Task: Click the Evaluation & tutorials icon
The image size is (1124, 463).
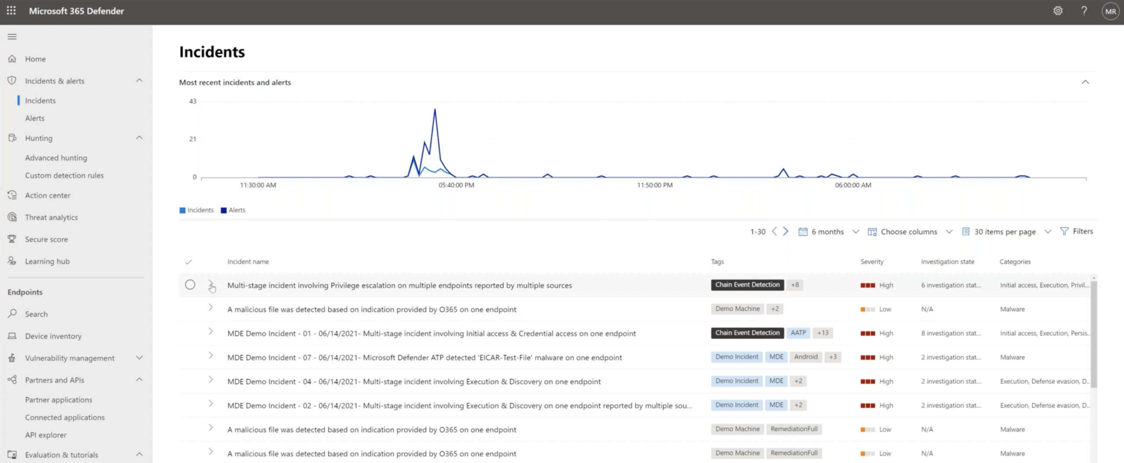Action: (12, 454)
